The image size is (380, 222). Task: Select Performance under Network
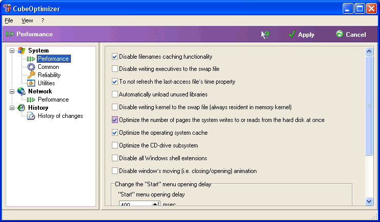(53, 100)
